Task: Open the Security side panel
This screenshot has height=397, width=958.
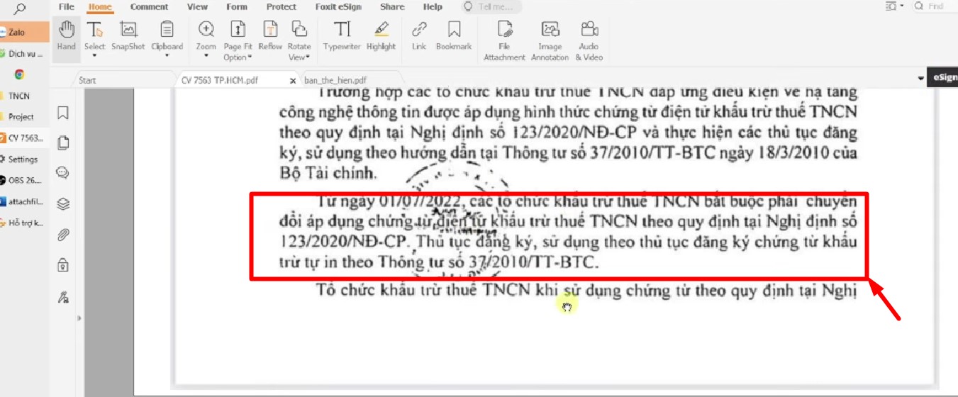Action: coord(63,266)
